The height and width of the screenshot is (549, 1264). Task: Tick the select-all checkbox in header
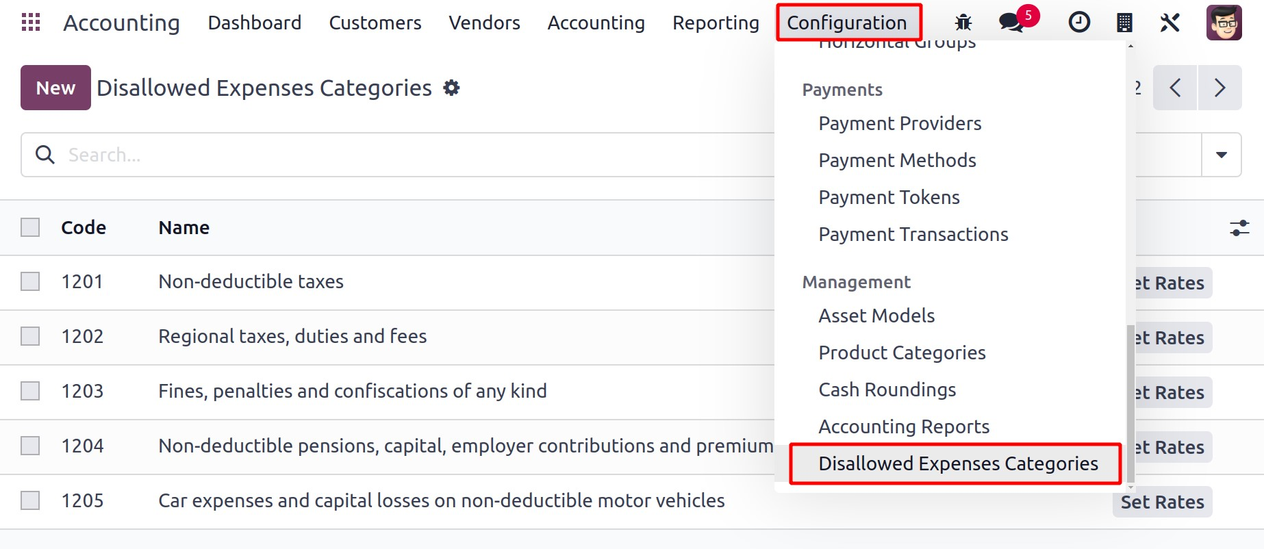(30, 227)
